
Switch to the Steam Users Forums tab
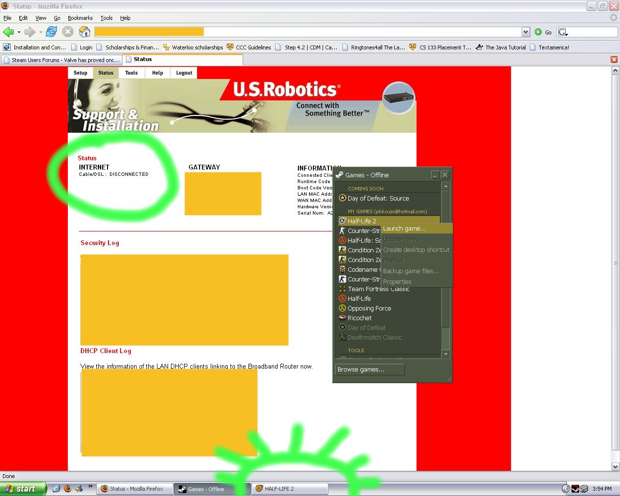click(x=61, y=60)
